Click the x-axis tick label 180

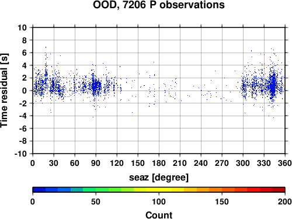159,163
